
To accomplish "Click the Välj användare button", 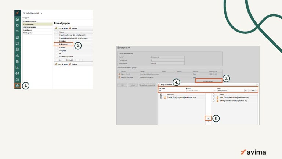I will click(x=208, y=80).
